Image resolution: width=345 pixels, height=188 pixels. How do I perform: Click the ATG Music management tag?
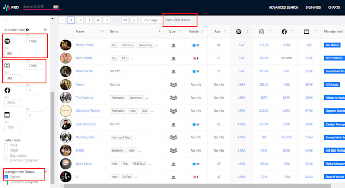click(332, 85)
